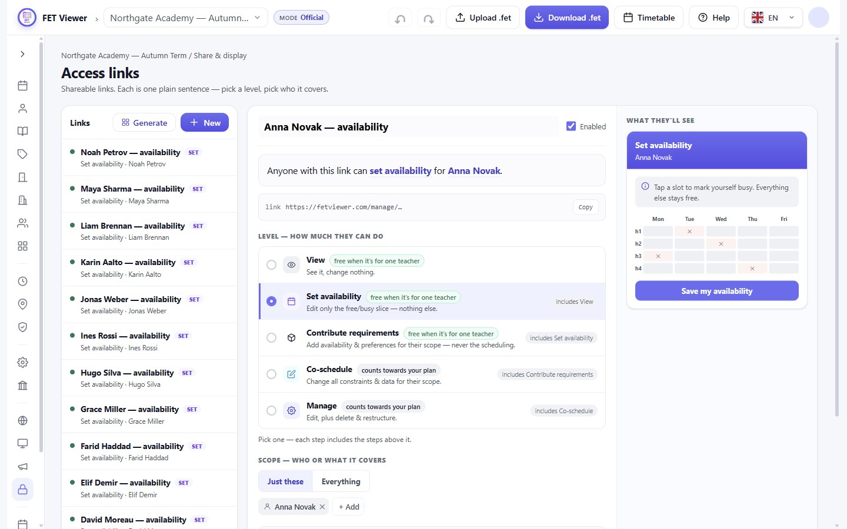Remove Anna Novak from the scope chips

pyautogui.click(x=322, y=507)
